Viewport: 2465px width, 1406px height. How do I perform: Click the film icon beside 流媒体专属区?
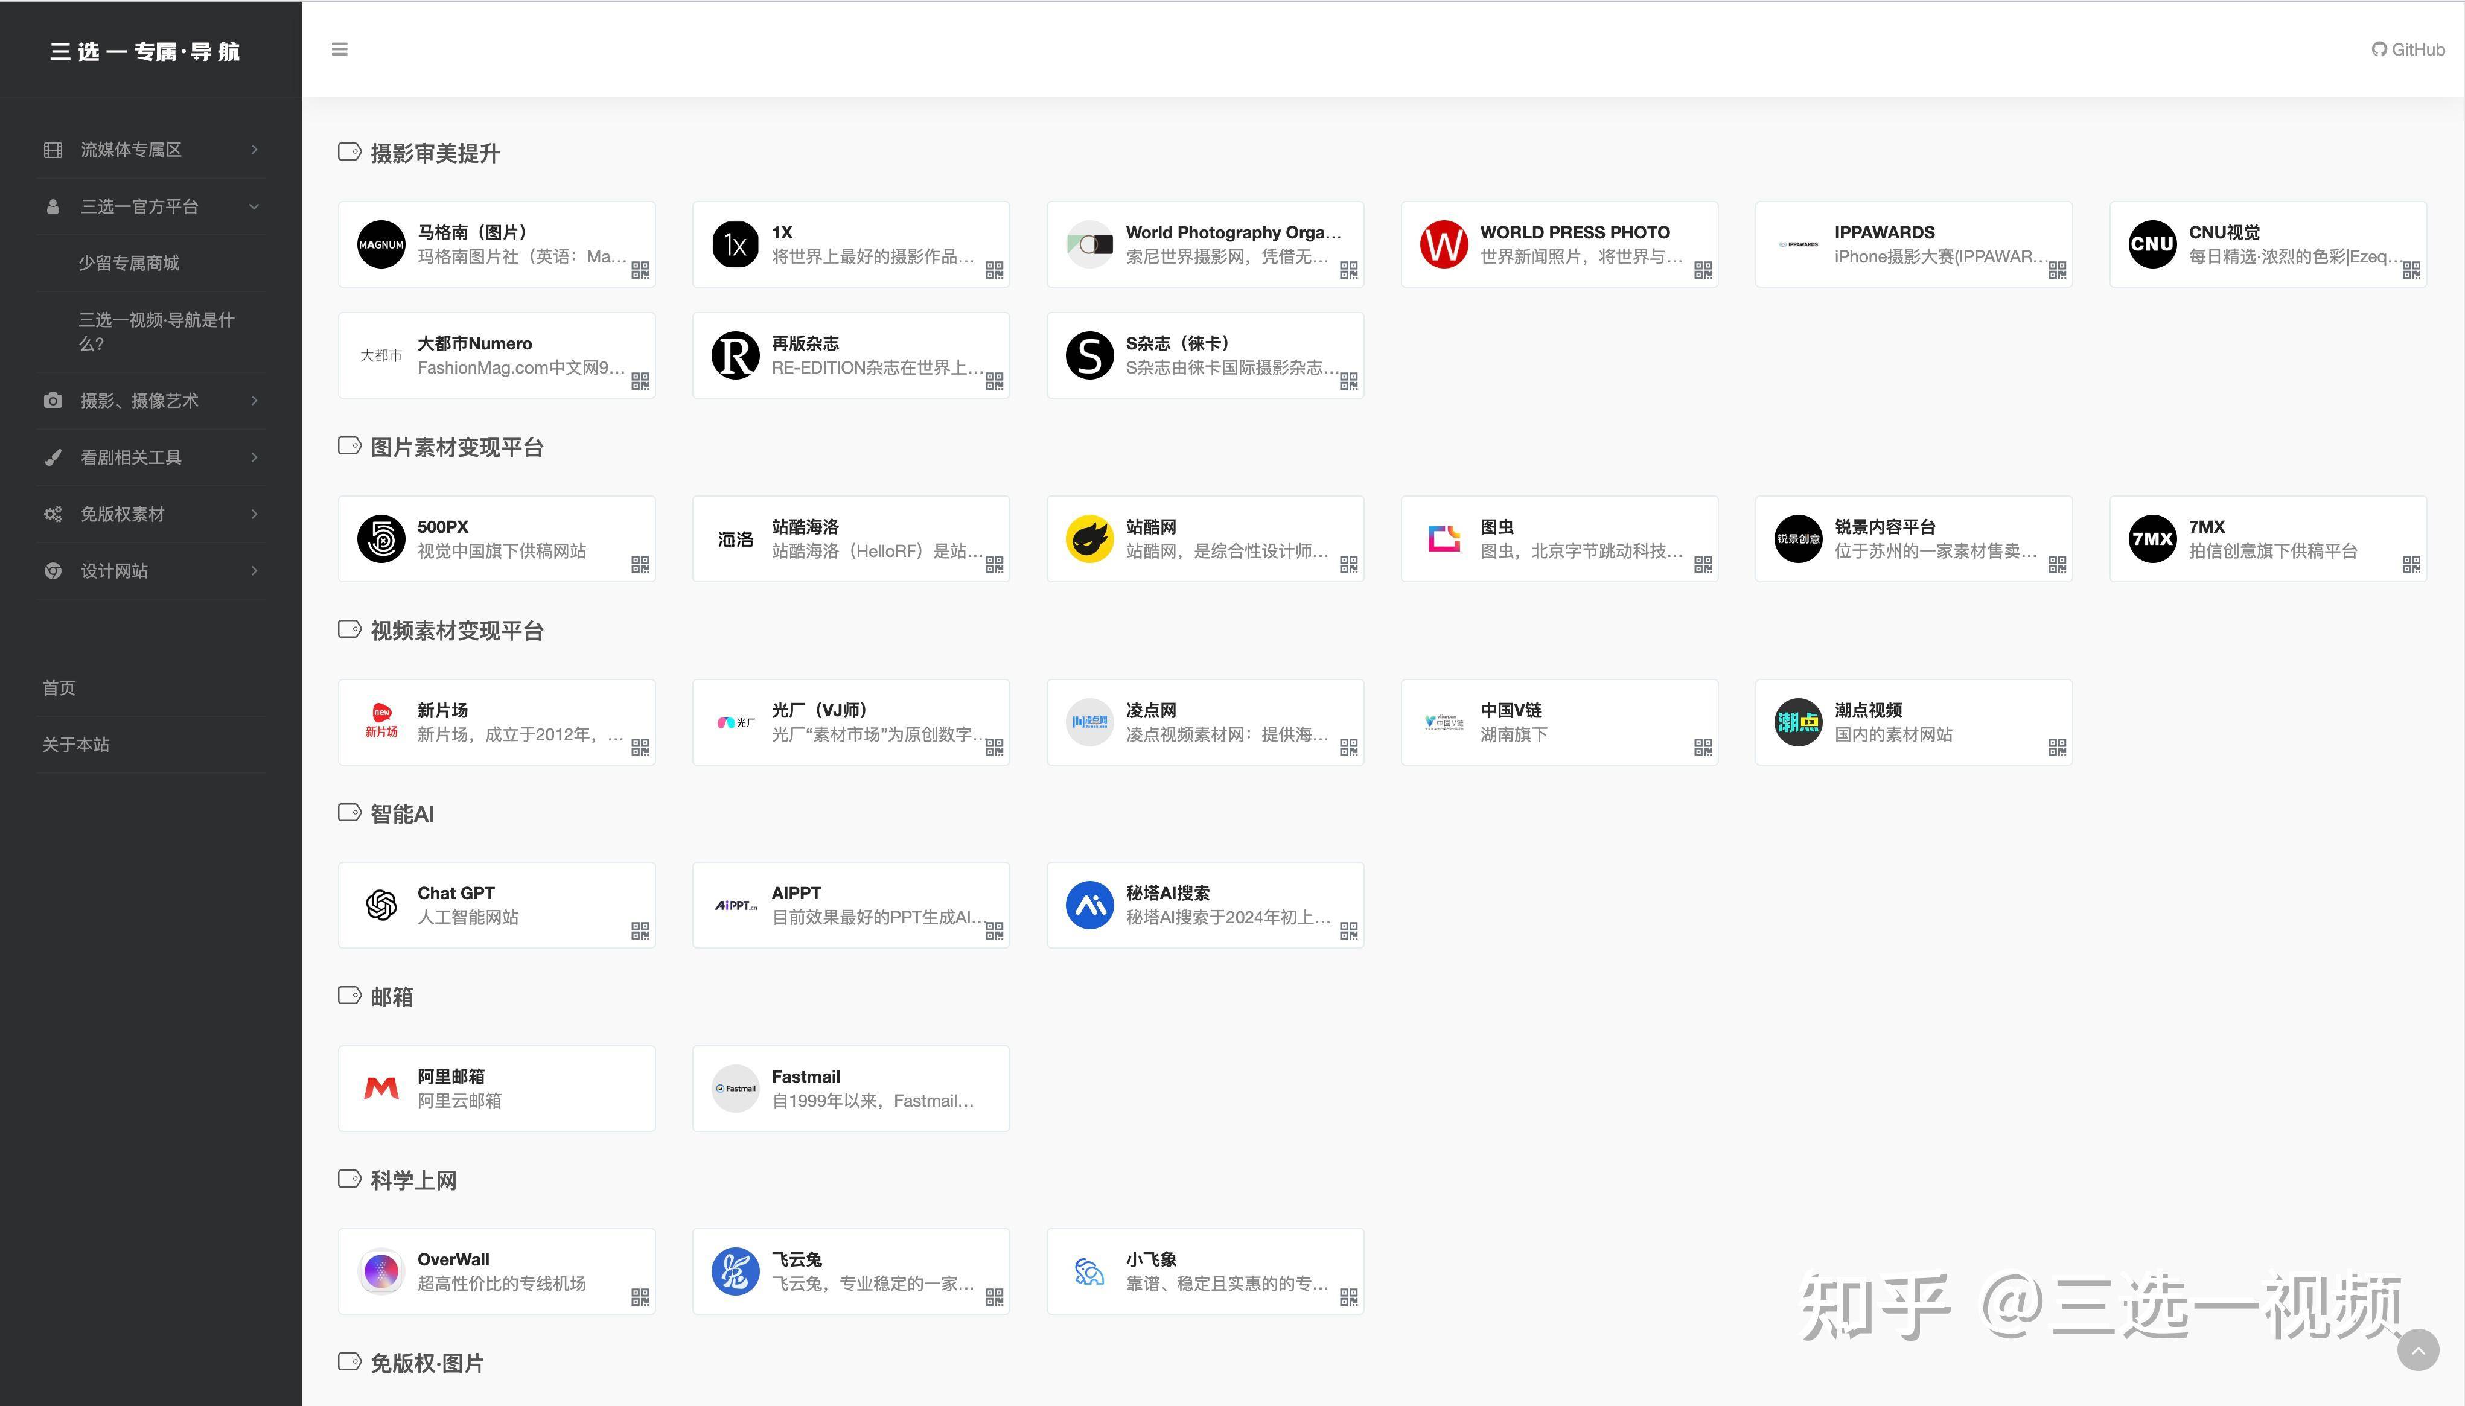(x=53, y=150)
